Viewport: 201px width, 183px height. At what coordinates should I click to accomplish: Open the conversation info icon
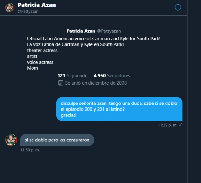coord(178,7)
